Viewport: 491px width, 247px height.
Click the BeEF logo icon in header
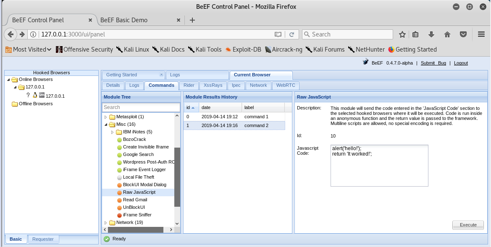366,62
